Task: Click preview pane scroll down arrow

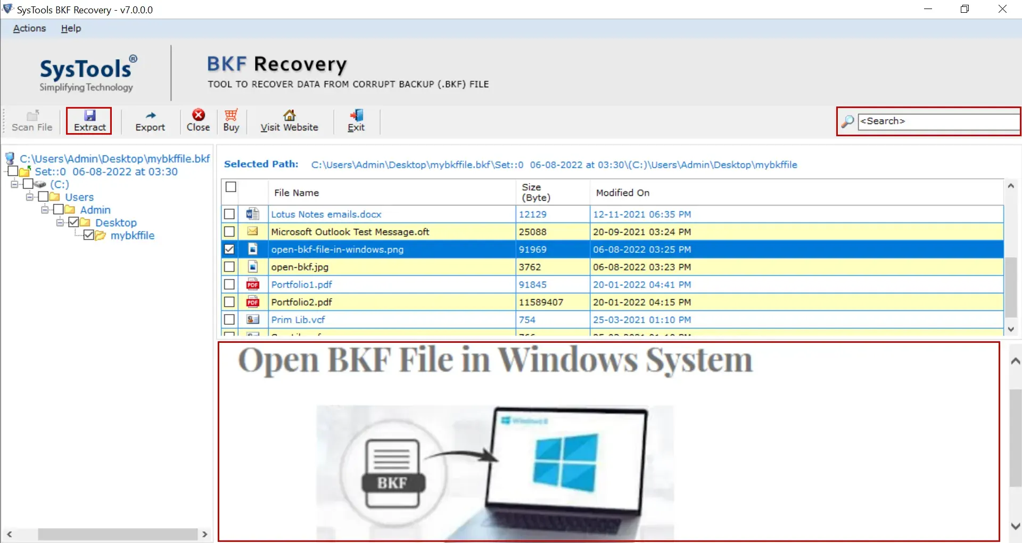Action: point(1015,525)
